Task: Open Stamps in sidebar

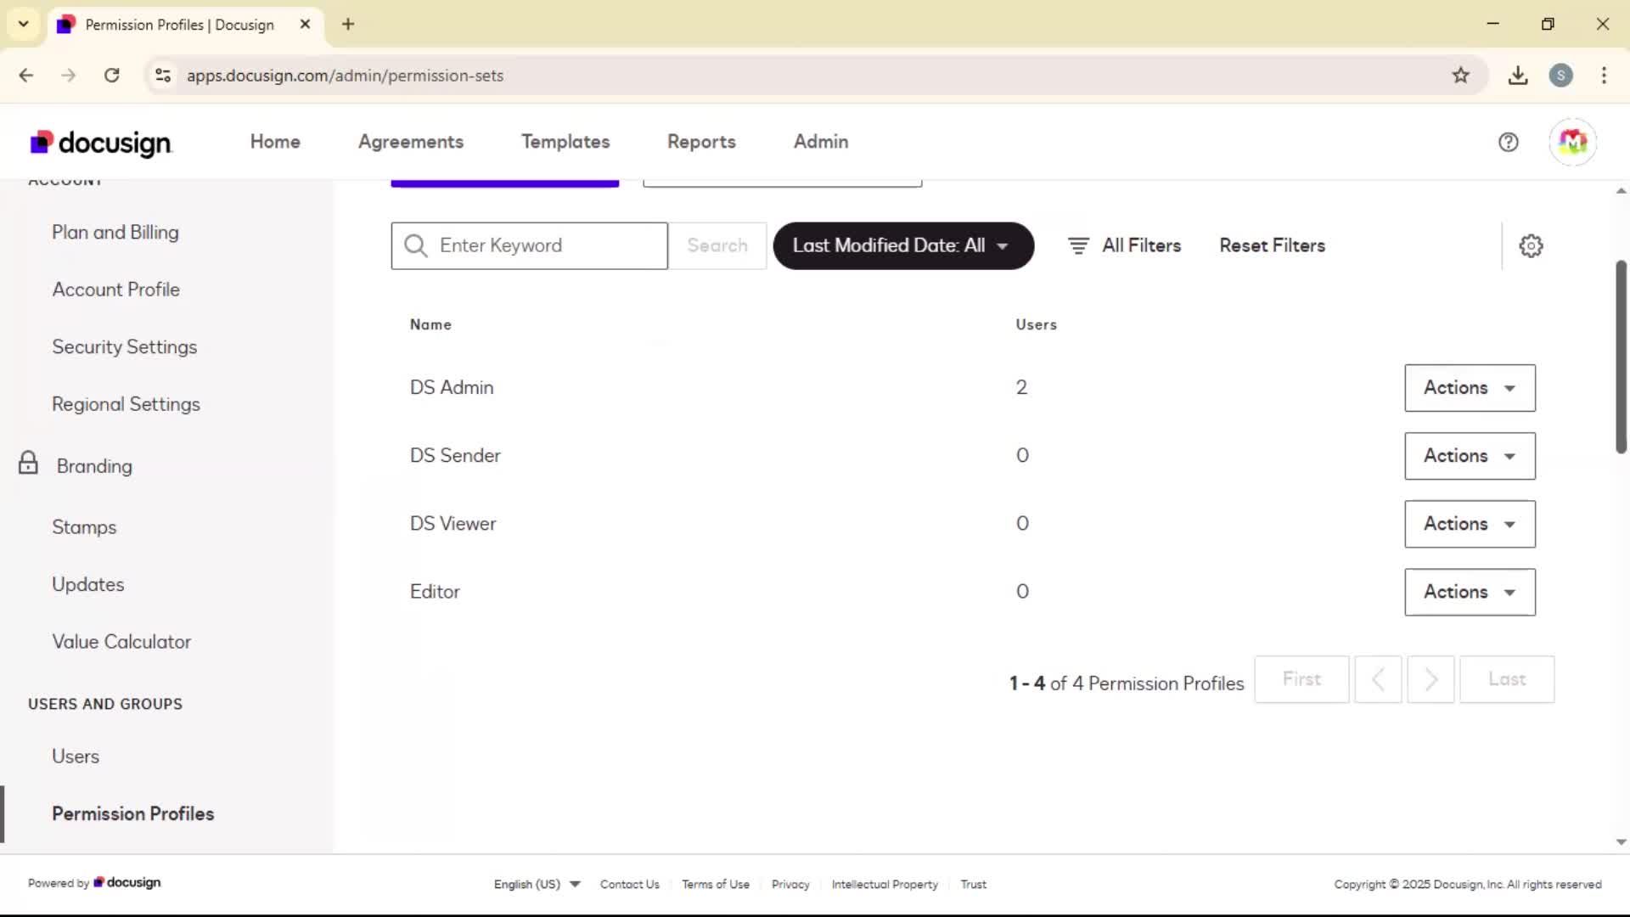Action: pyautogui.click(x=84, y=527)
